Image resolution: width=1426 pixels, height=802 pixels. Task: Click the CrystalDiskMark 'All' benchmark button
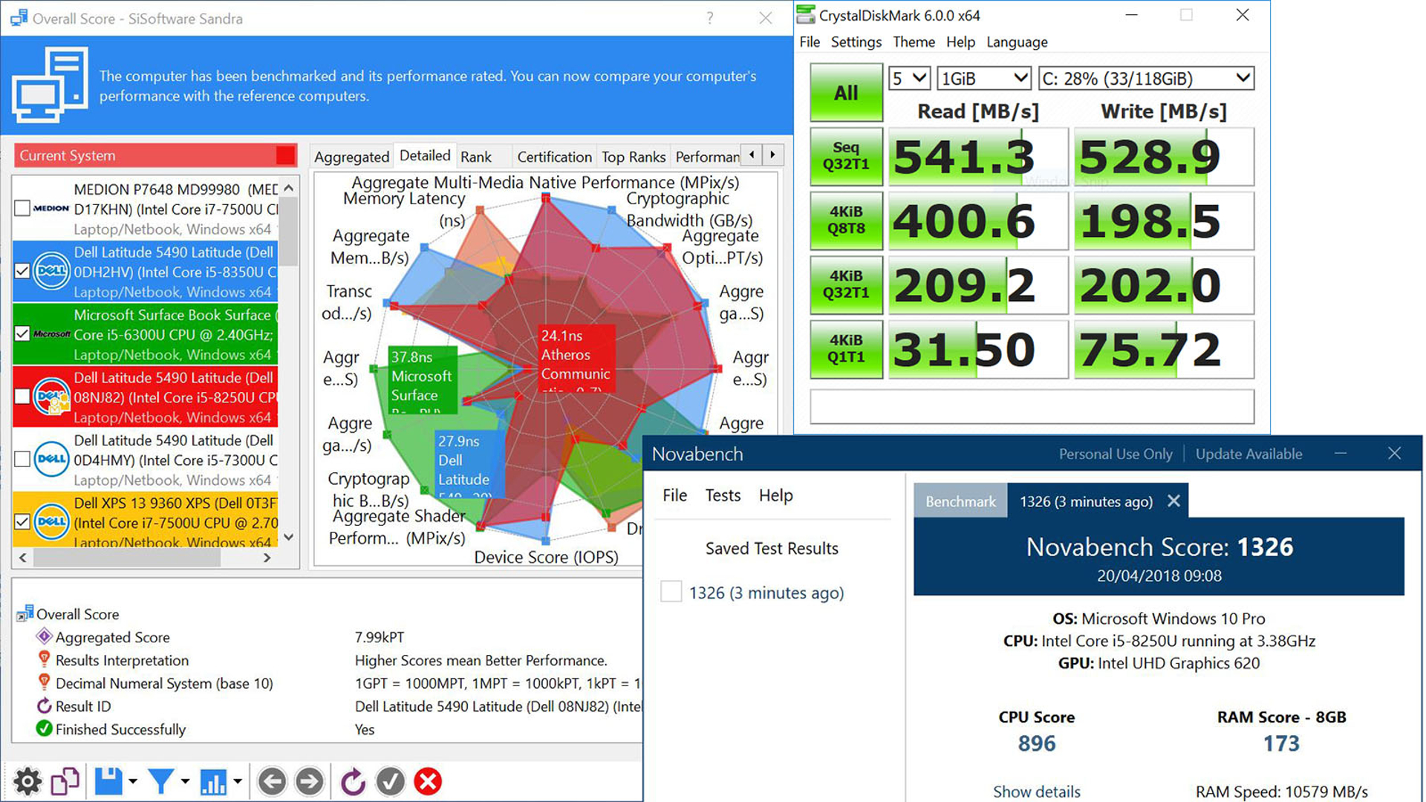coord(843,93)
